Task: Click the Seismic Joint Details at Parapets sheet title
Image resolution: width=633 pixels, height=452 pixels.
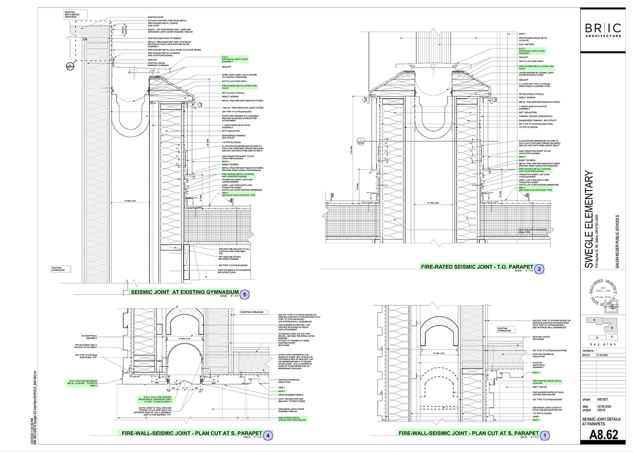Action: pyautogui.click(x=601, y=422)
